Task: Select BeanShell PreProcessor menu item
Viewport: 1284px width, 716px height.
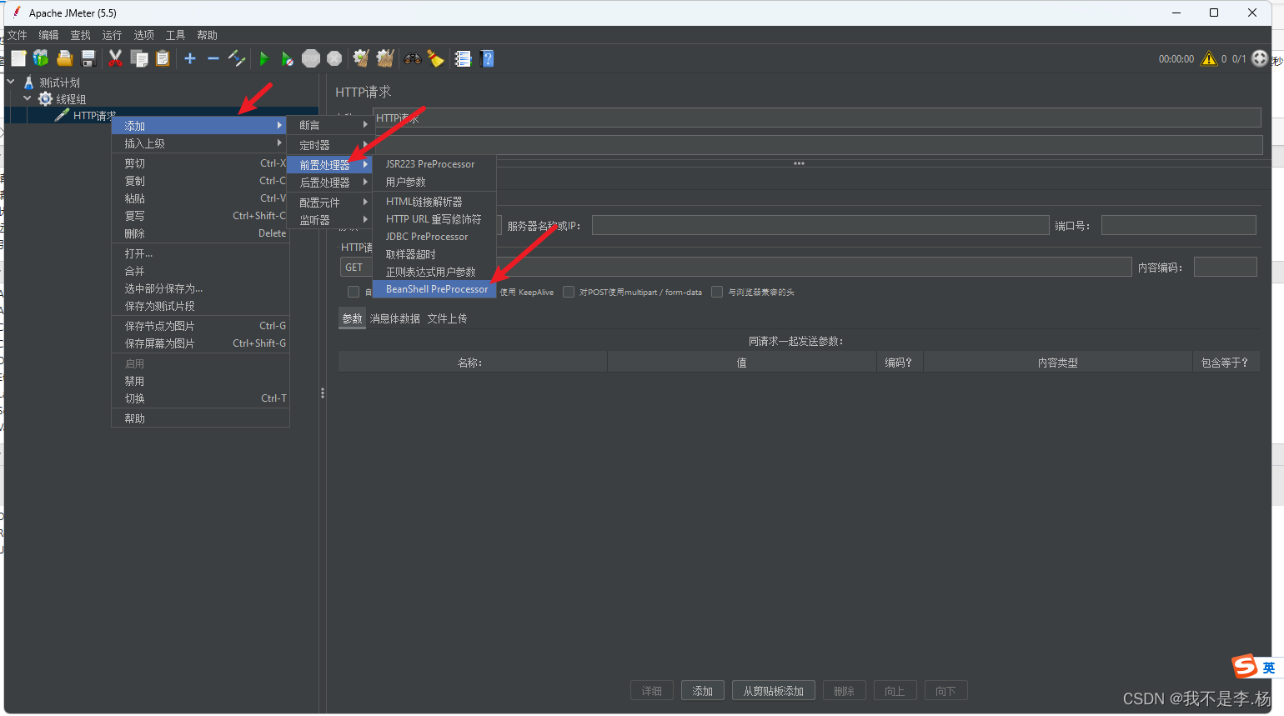Action: (x=435, y=289)
